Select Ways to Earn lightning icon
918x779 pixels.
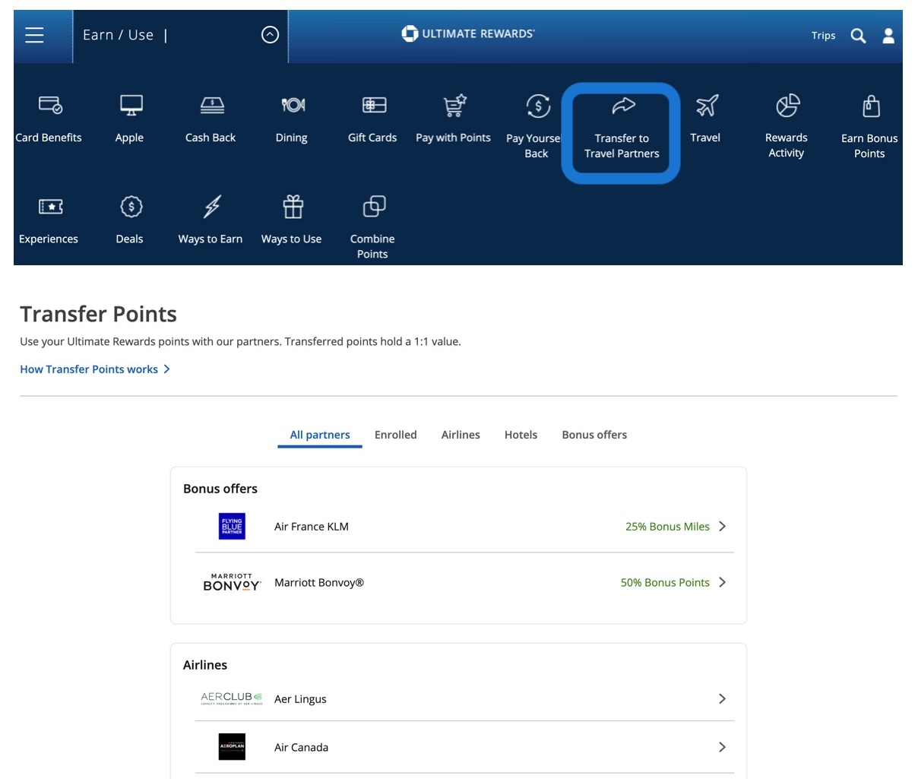pos(212,207)
